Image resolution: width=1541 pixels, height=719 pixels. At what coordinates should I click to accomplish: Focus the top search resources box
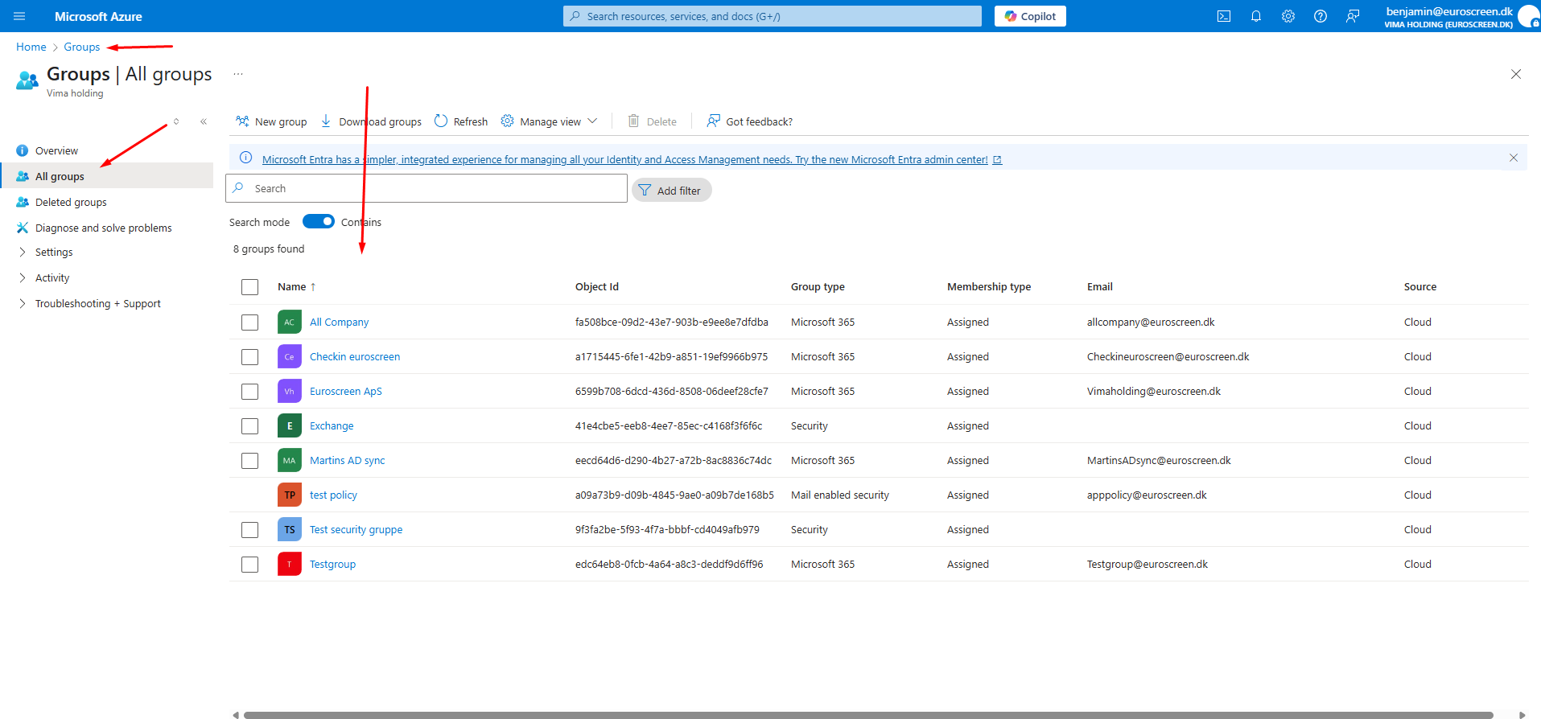tap(773, 16)
